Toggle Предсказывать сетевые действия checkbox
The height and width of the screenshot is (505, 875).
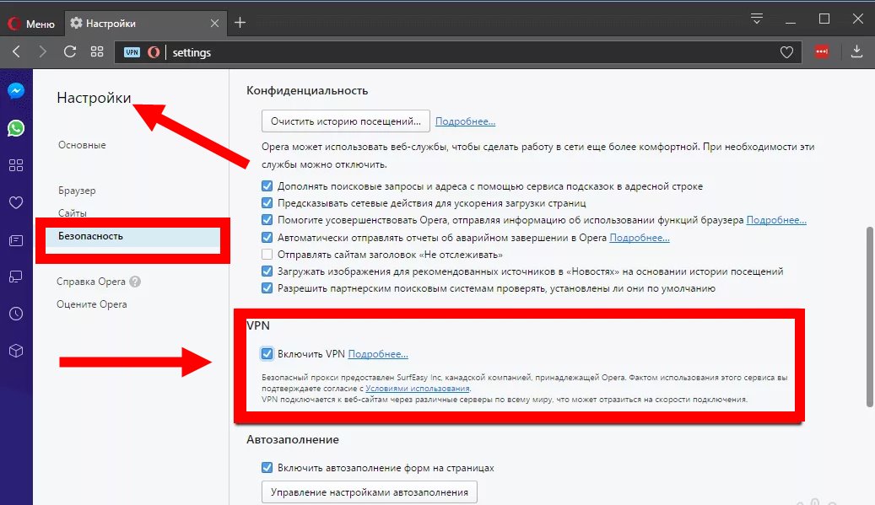coord(267,203)
